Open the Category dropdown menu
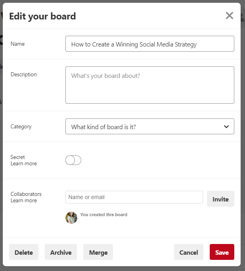The image size is (245, 271). 149,127
